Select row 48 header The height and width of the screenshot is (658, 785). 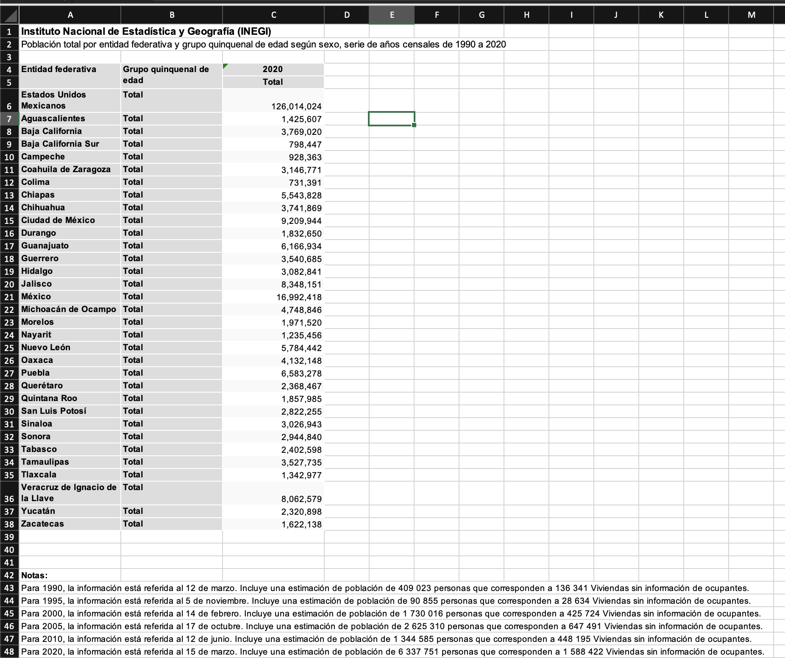pos(9,652)
